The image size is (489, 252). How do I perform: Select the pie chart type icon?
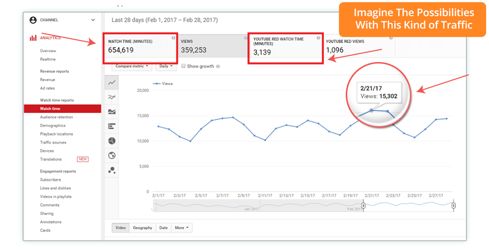point(111,141)
